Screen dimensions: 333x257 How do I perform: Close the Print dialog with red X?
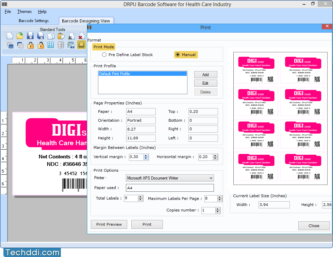327,26
